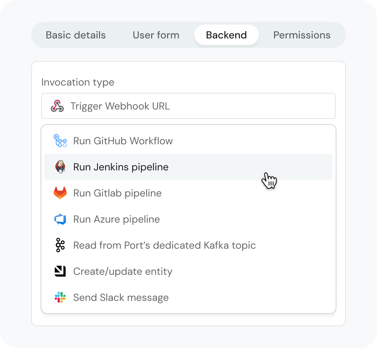The width and height of the screenshot is (377, 348).
Task: Open the User form tab
Action: [x=156, y=35]
